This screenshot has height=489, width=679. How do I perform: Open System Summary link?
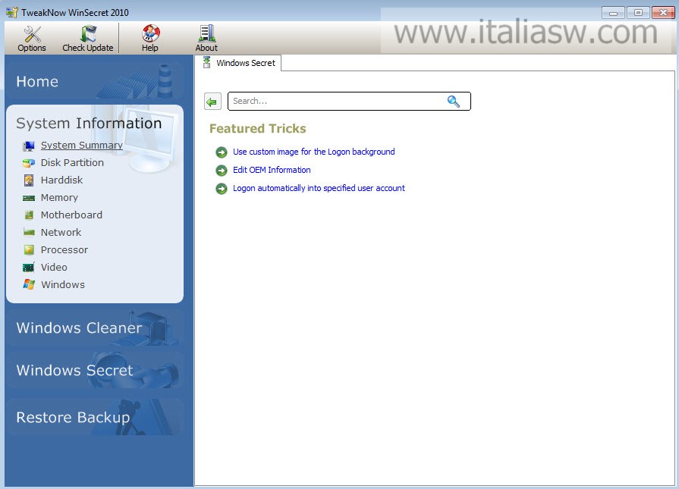coord(82,146)
